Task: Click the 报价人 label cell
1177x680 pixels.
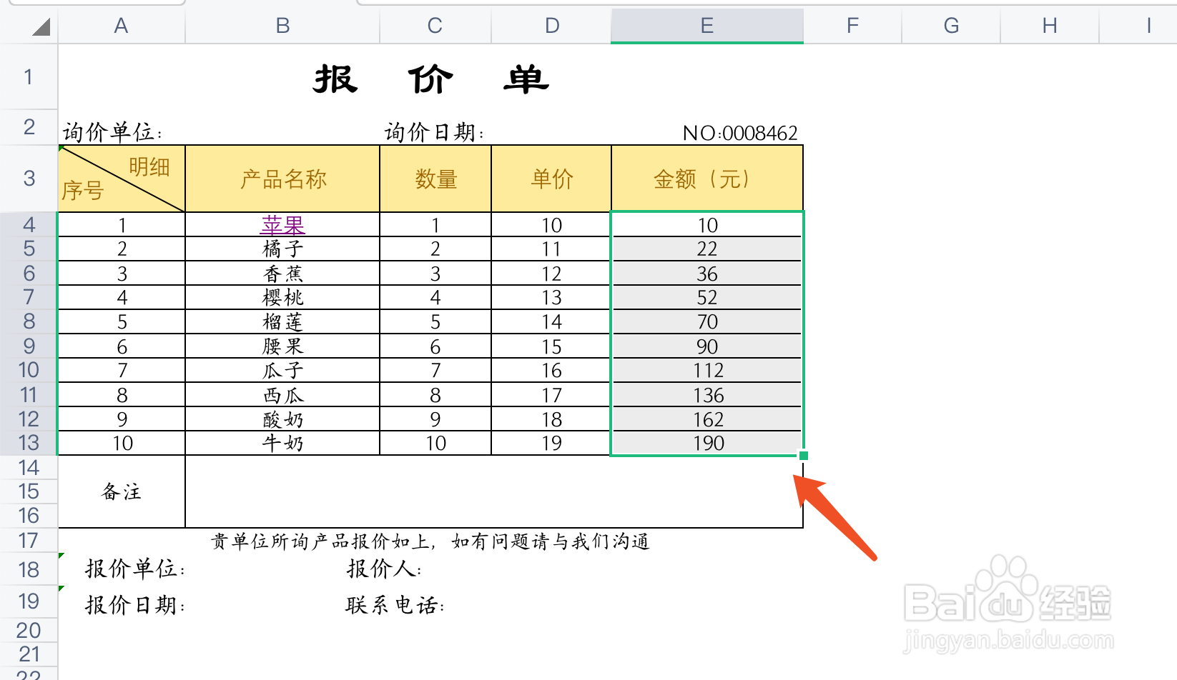Action: [385, 569]
